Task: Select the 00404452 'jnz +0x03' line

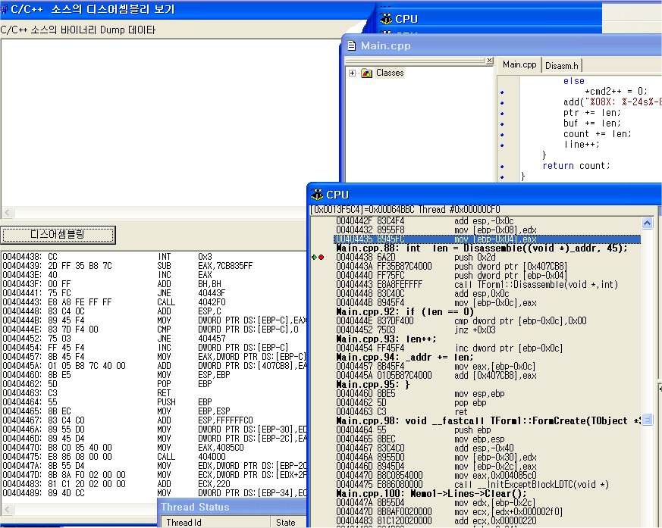Action: pos(416,330)
